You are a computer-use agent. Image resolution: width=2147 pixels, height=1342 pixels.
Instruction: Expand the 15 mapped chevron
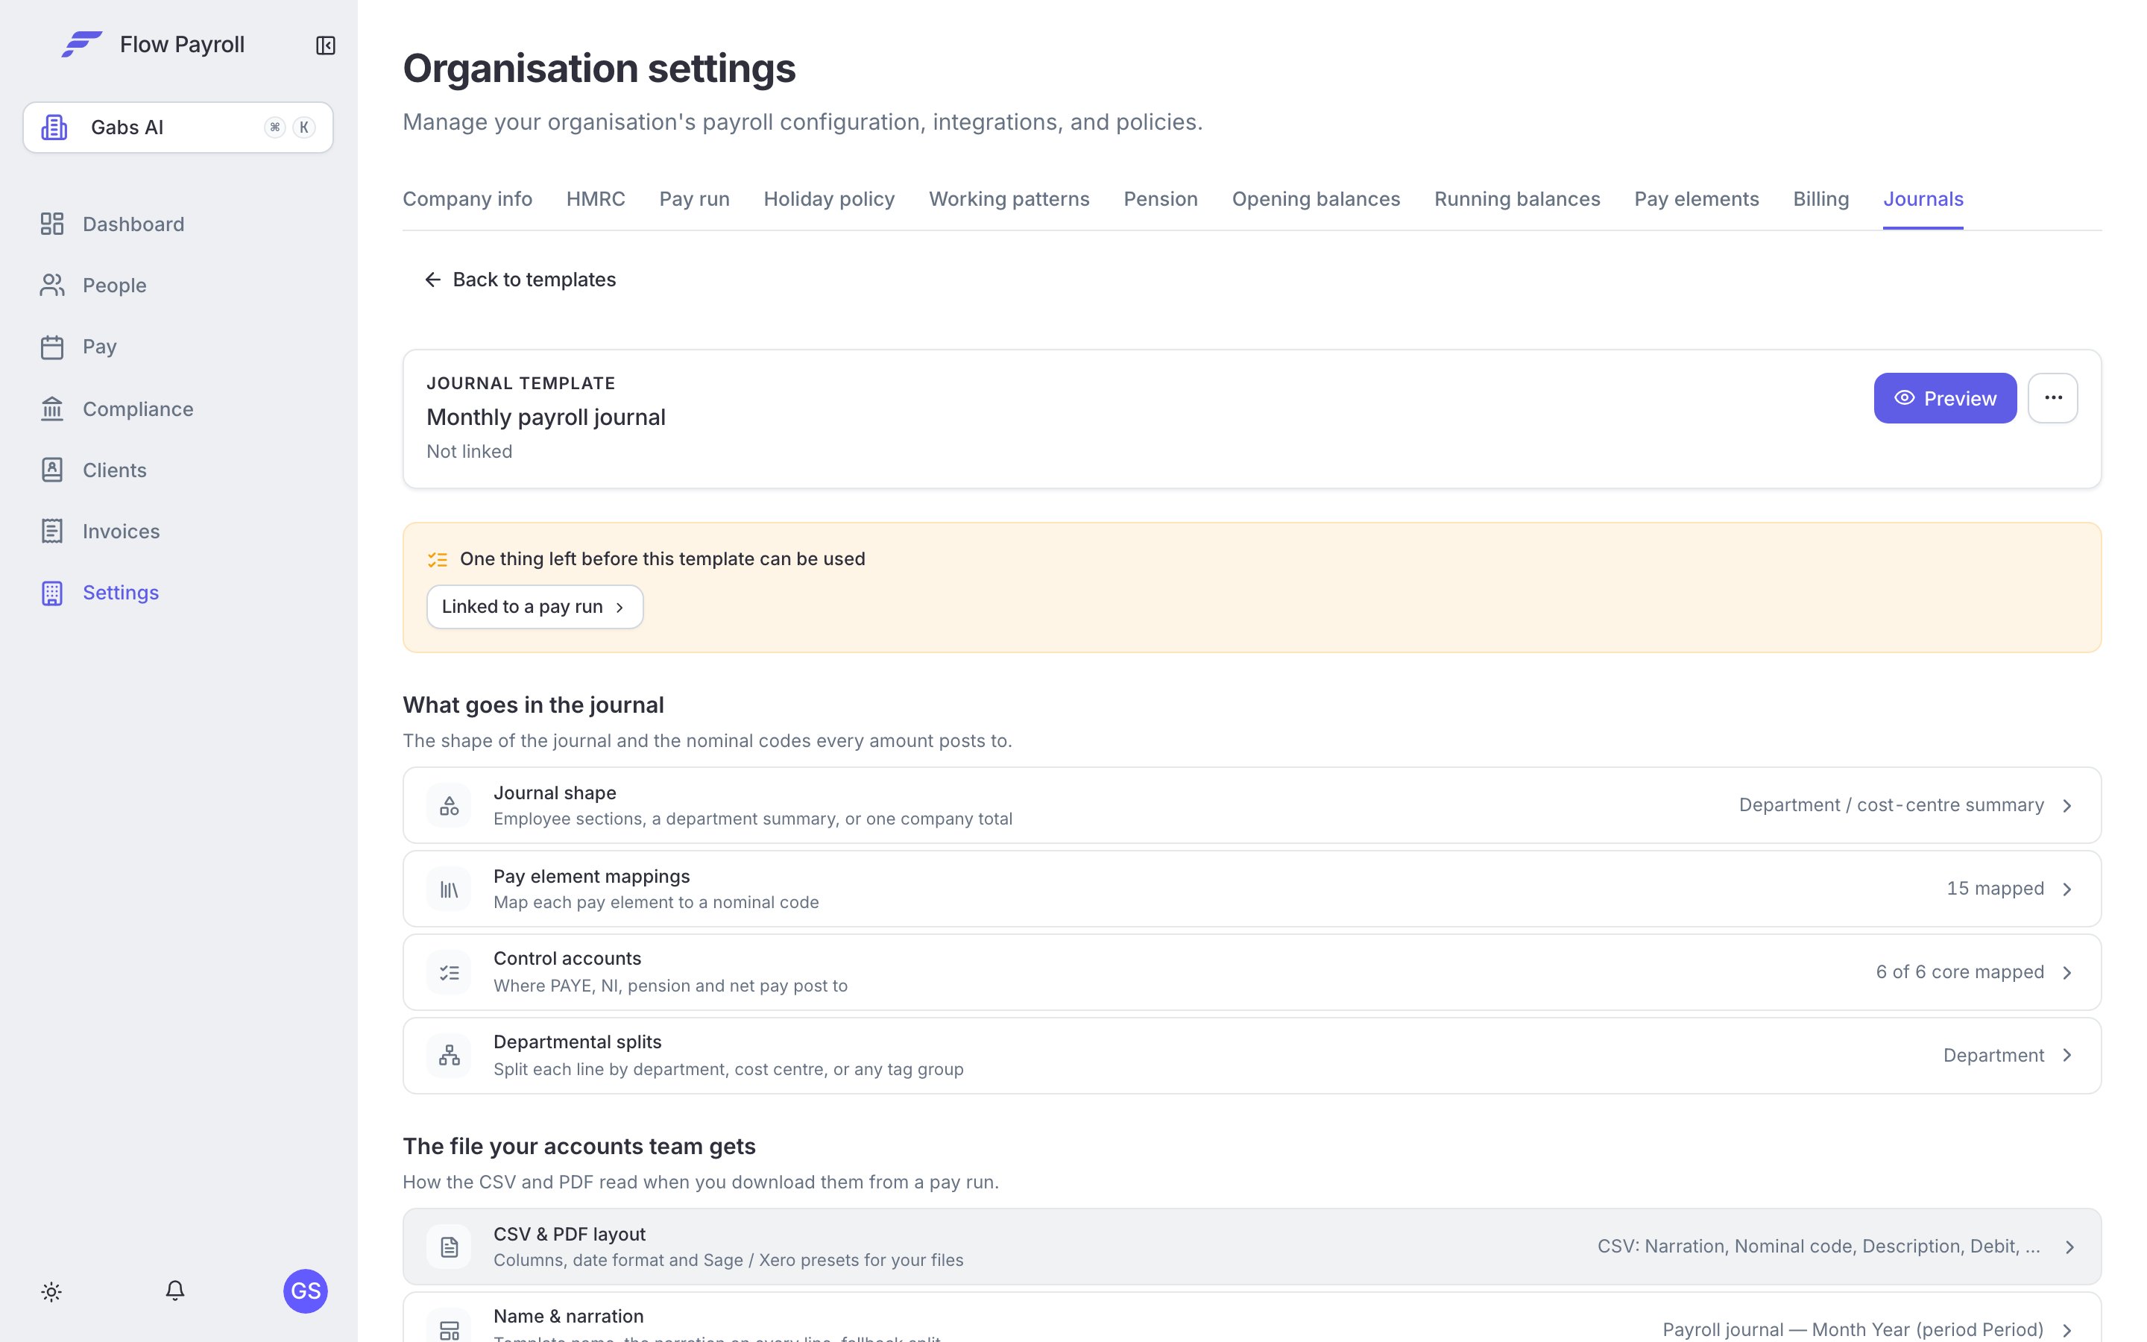pyautogui.click(x=2067, y=889)
